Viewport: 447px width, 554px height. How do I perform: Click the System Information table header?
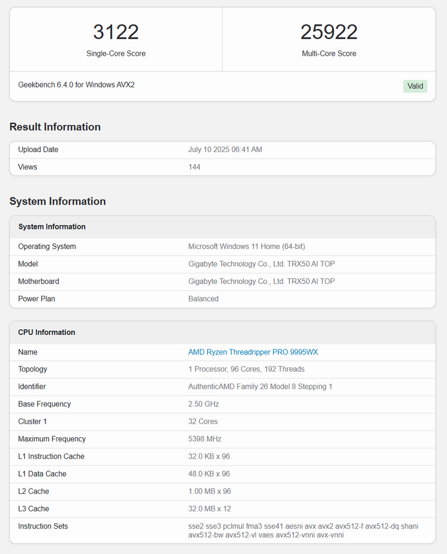coord(52,227)
